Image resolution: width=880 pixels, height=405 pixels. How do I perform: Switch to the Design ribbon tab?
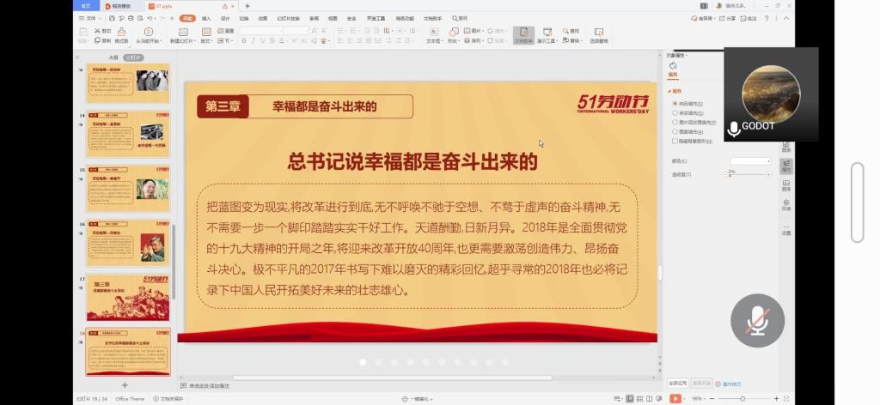(x=225, y=17)
